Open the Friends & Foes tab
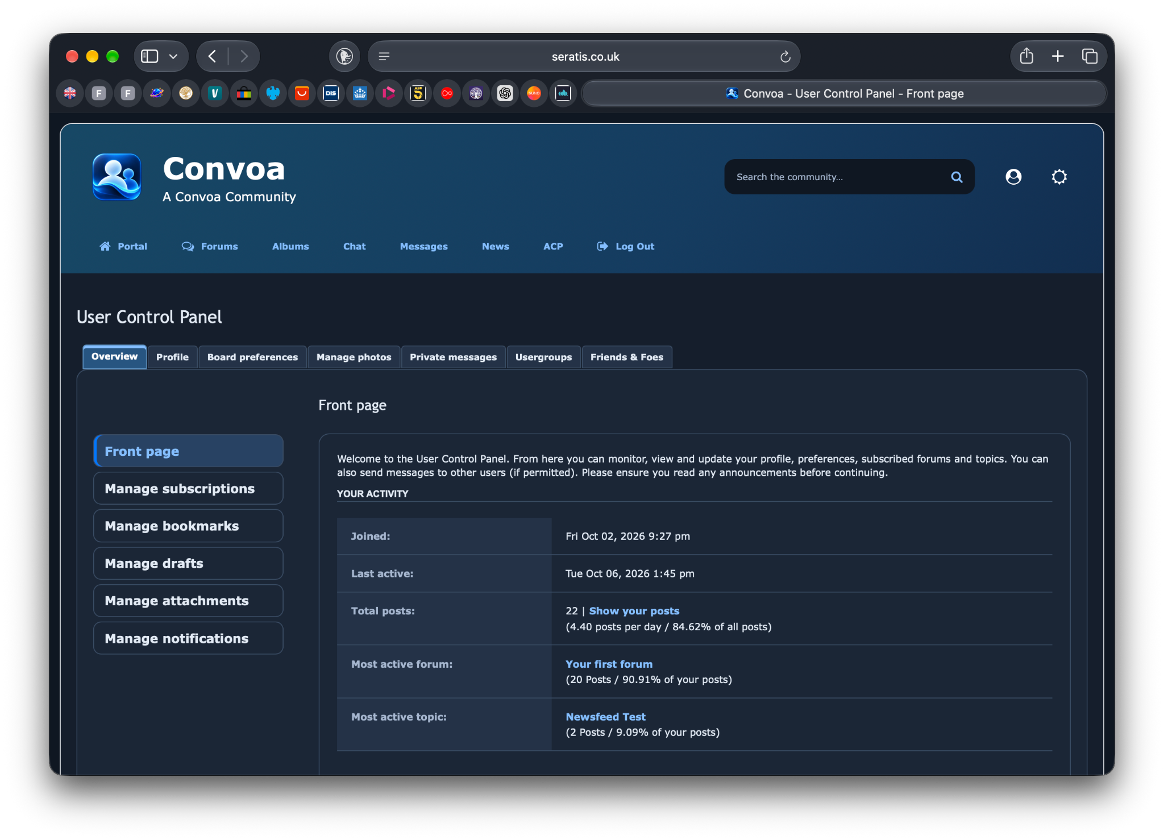The image size is (1164, 840). 626,357
